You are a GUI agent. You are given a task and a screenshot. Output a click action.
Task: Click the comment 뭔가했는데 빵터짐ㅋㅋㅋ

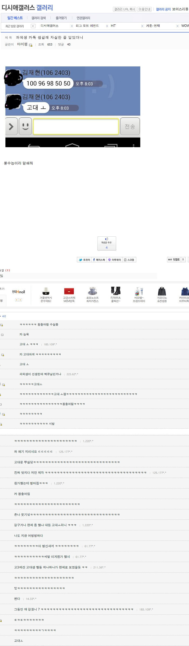pyautogui.click(x=31, y=483)
